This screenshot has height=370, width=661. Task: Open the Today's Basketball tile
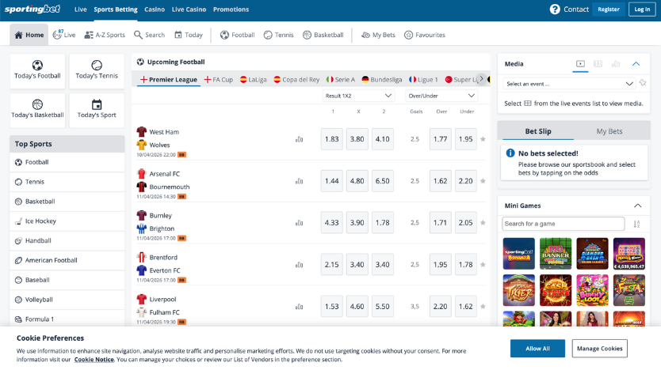pyautogui.click(x=37, y=110)
